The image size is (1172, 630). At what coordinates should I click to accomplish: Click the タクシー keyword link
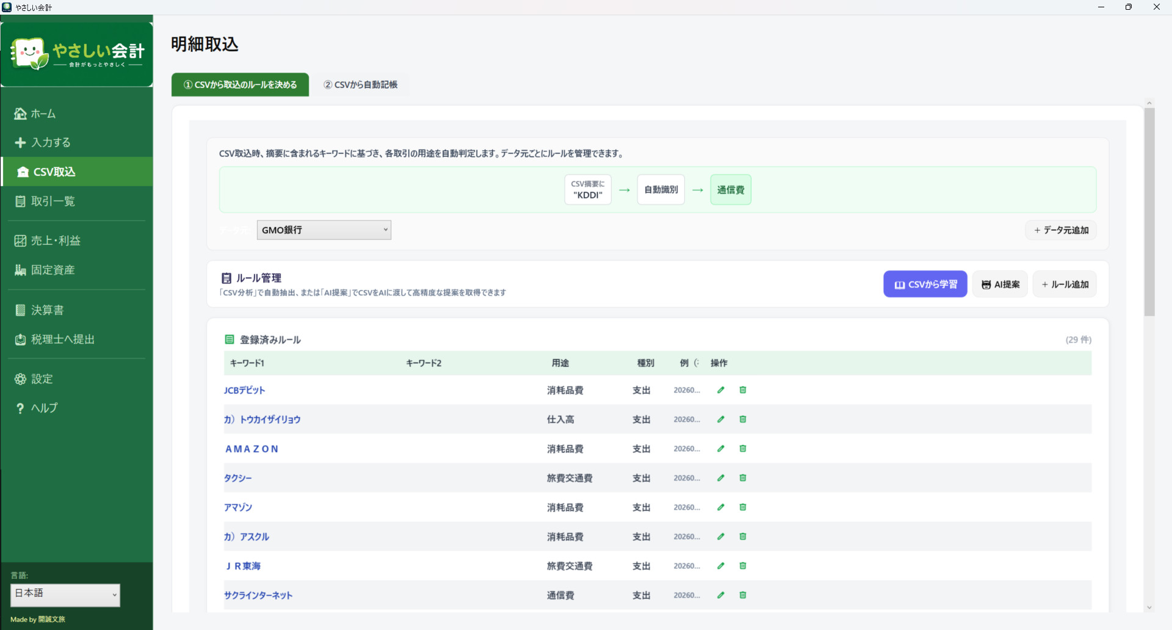pyautogui.click(x=237, y=478)
